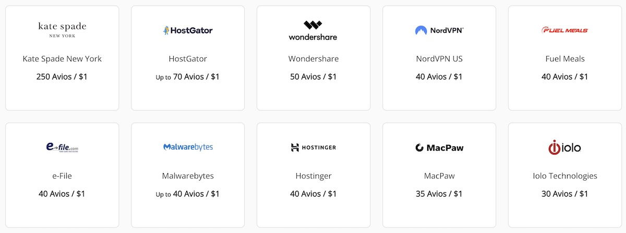Click the HostGator retailer name
626x233 pixels.
tap(188, 59)
